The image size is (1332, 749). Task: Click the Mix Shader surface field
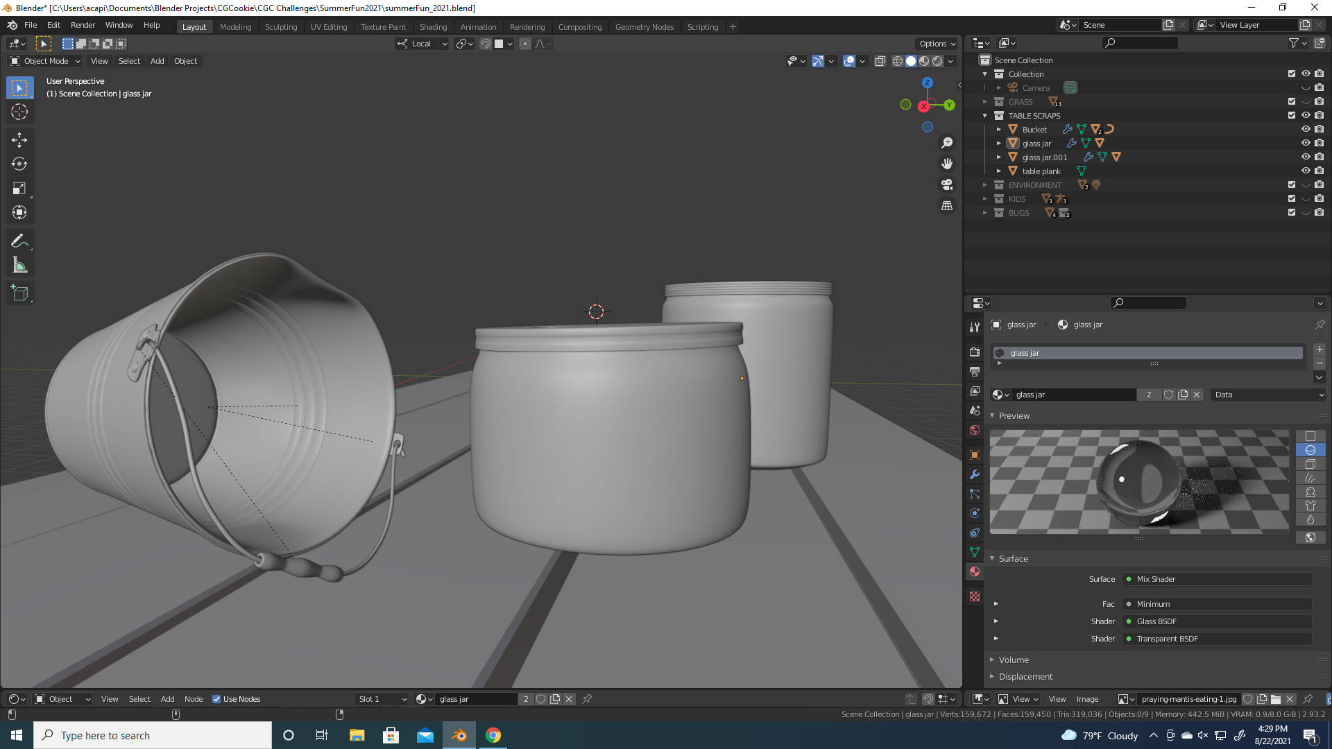[1218, 579]
